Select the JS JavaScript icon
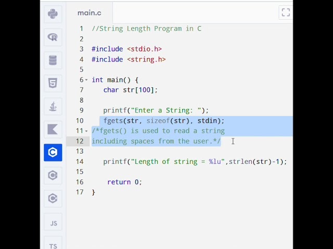 pos(53,222)
